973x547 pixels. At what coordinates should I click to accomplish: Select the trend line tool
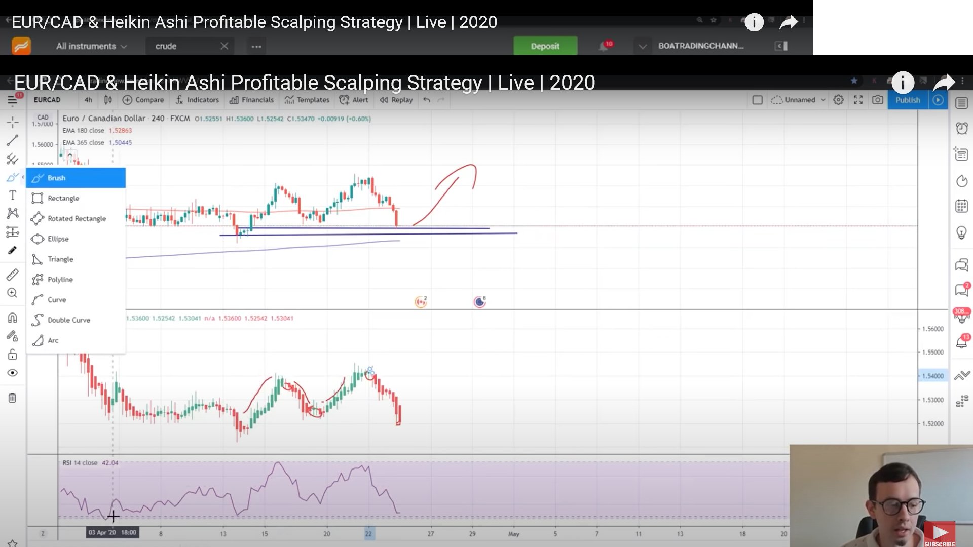(12, 140)
